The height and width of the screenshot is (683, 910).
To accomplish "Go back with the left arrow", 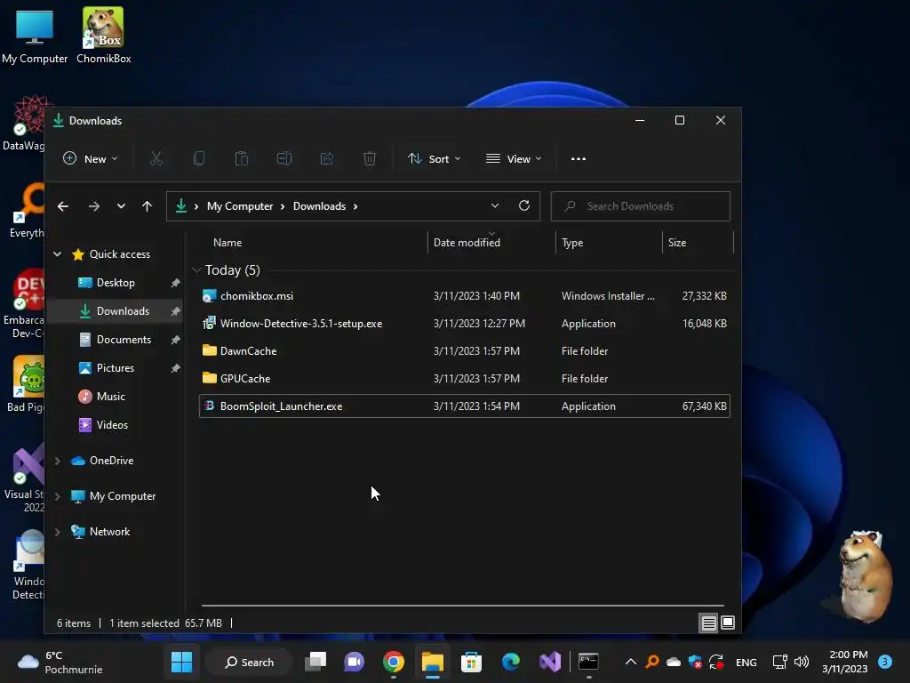I will tap(63, 206).
